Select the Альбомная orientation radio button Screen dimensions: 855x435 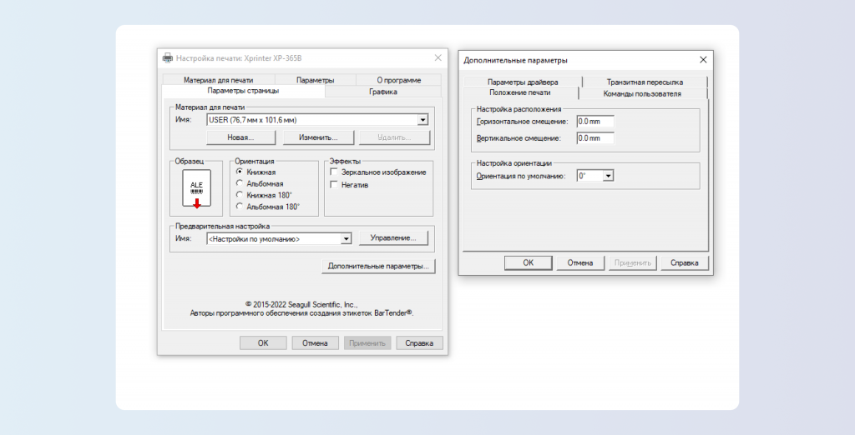tap(240, 183)
